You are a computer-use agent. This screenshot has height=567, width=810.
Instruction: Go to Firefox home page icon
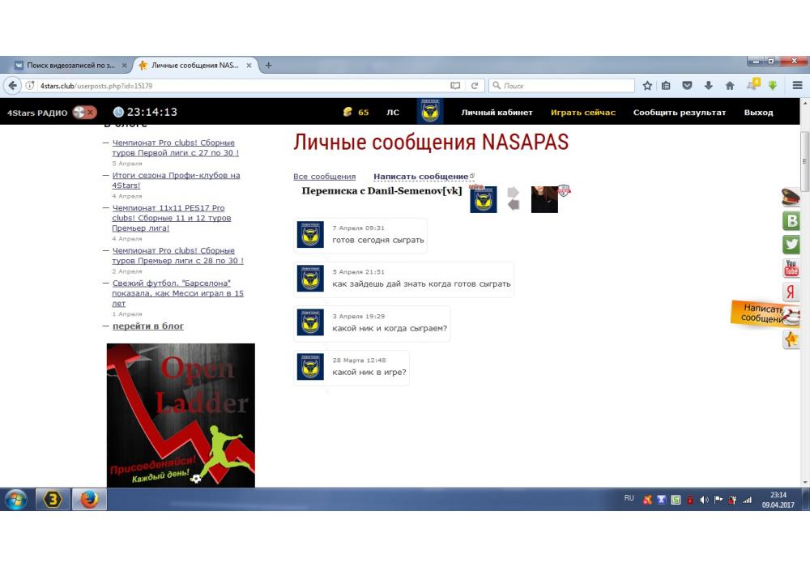click(x=729, y=85)
